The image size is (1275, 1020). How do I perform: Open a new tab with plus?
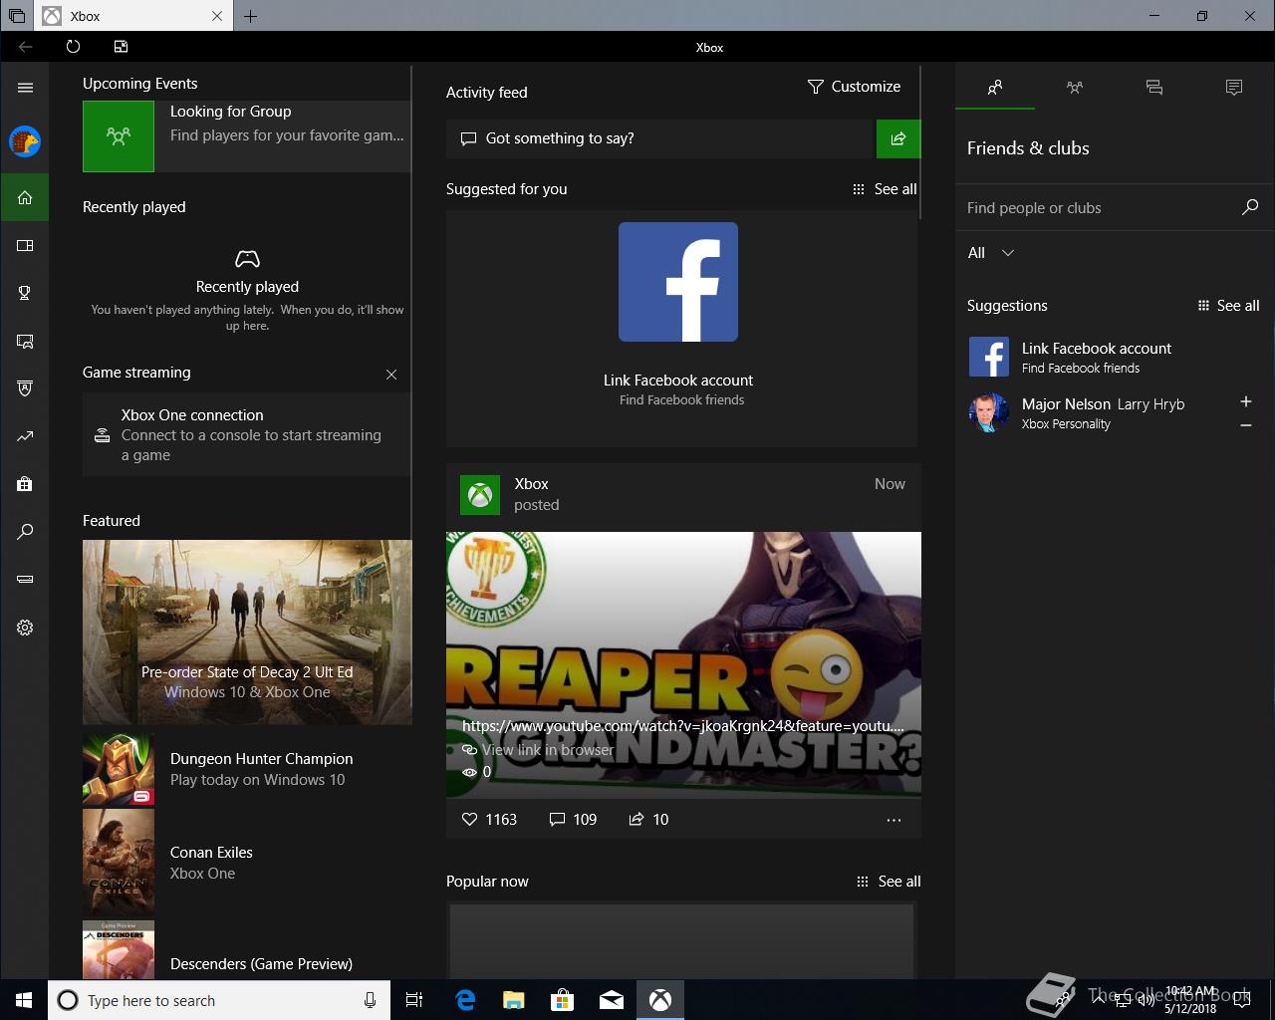251,16
